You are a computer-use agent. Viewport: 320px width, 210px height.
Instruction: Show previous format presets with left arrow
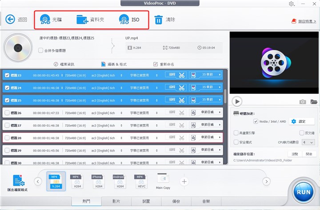click(38, 181)
